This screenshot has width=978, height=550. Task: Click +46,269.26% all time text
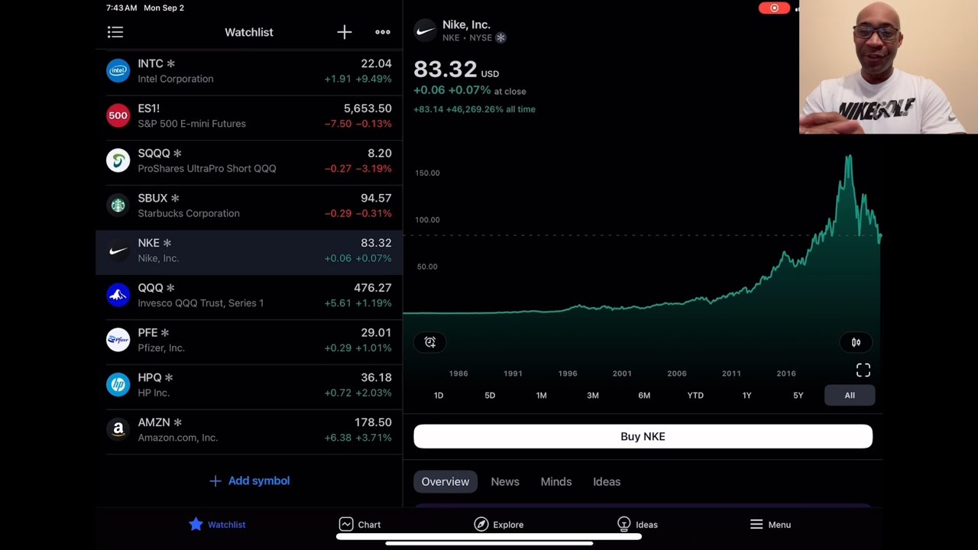point(492,109)
